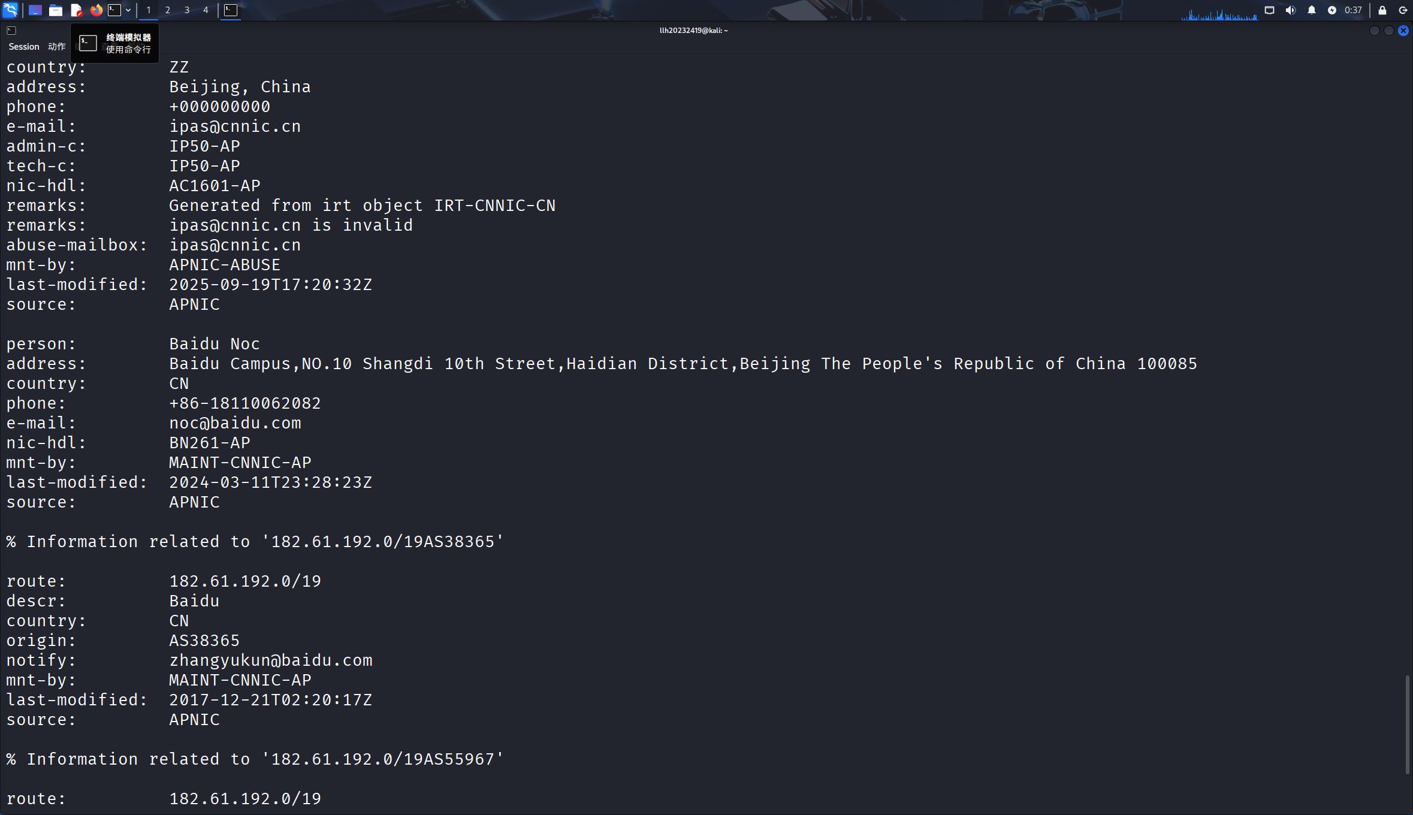
Task: Open the text editor panel icon
Action: click(76, 10)
